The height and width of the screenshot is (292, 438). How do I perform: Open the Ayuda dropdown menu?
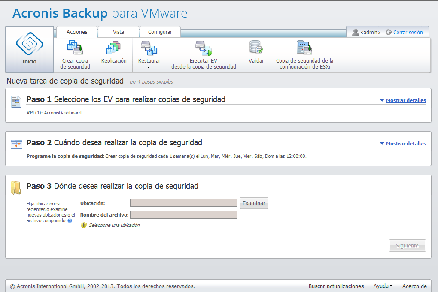tap(383, 286)
